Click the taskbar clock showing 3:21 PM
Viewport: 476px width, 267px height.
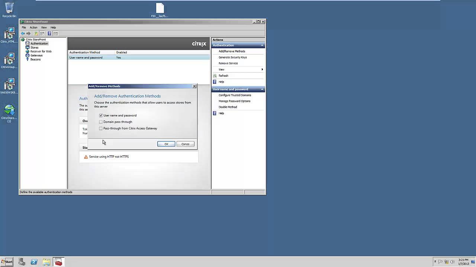463,262
